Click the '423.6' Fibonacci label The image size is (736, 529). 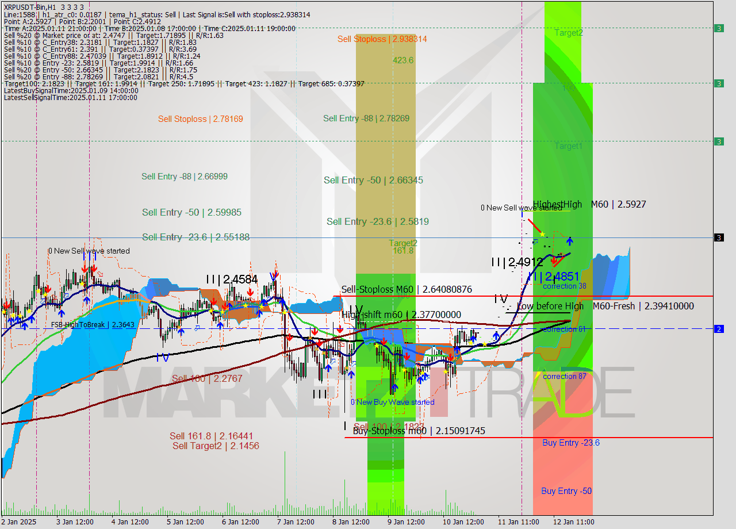coord(403,60)
